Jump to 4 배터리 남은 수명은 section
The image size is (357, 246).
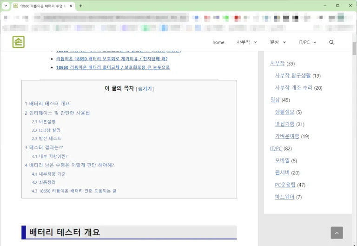pyautogui.click(x=69, y=165)
